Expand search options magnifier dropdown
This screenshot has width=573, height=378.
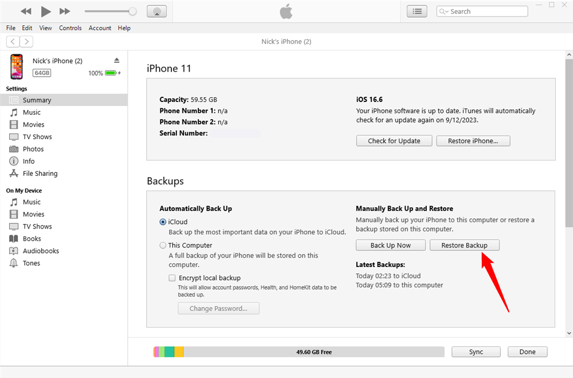click(x=444, y=11)
